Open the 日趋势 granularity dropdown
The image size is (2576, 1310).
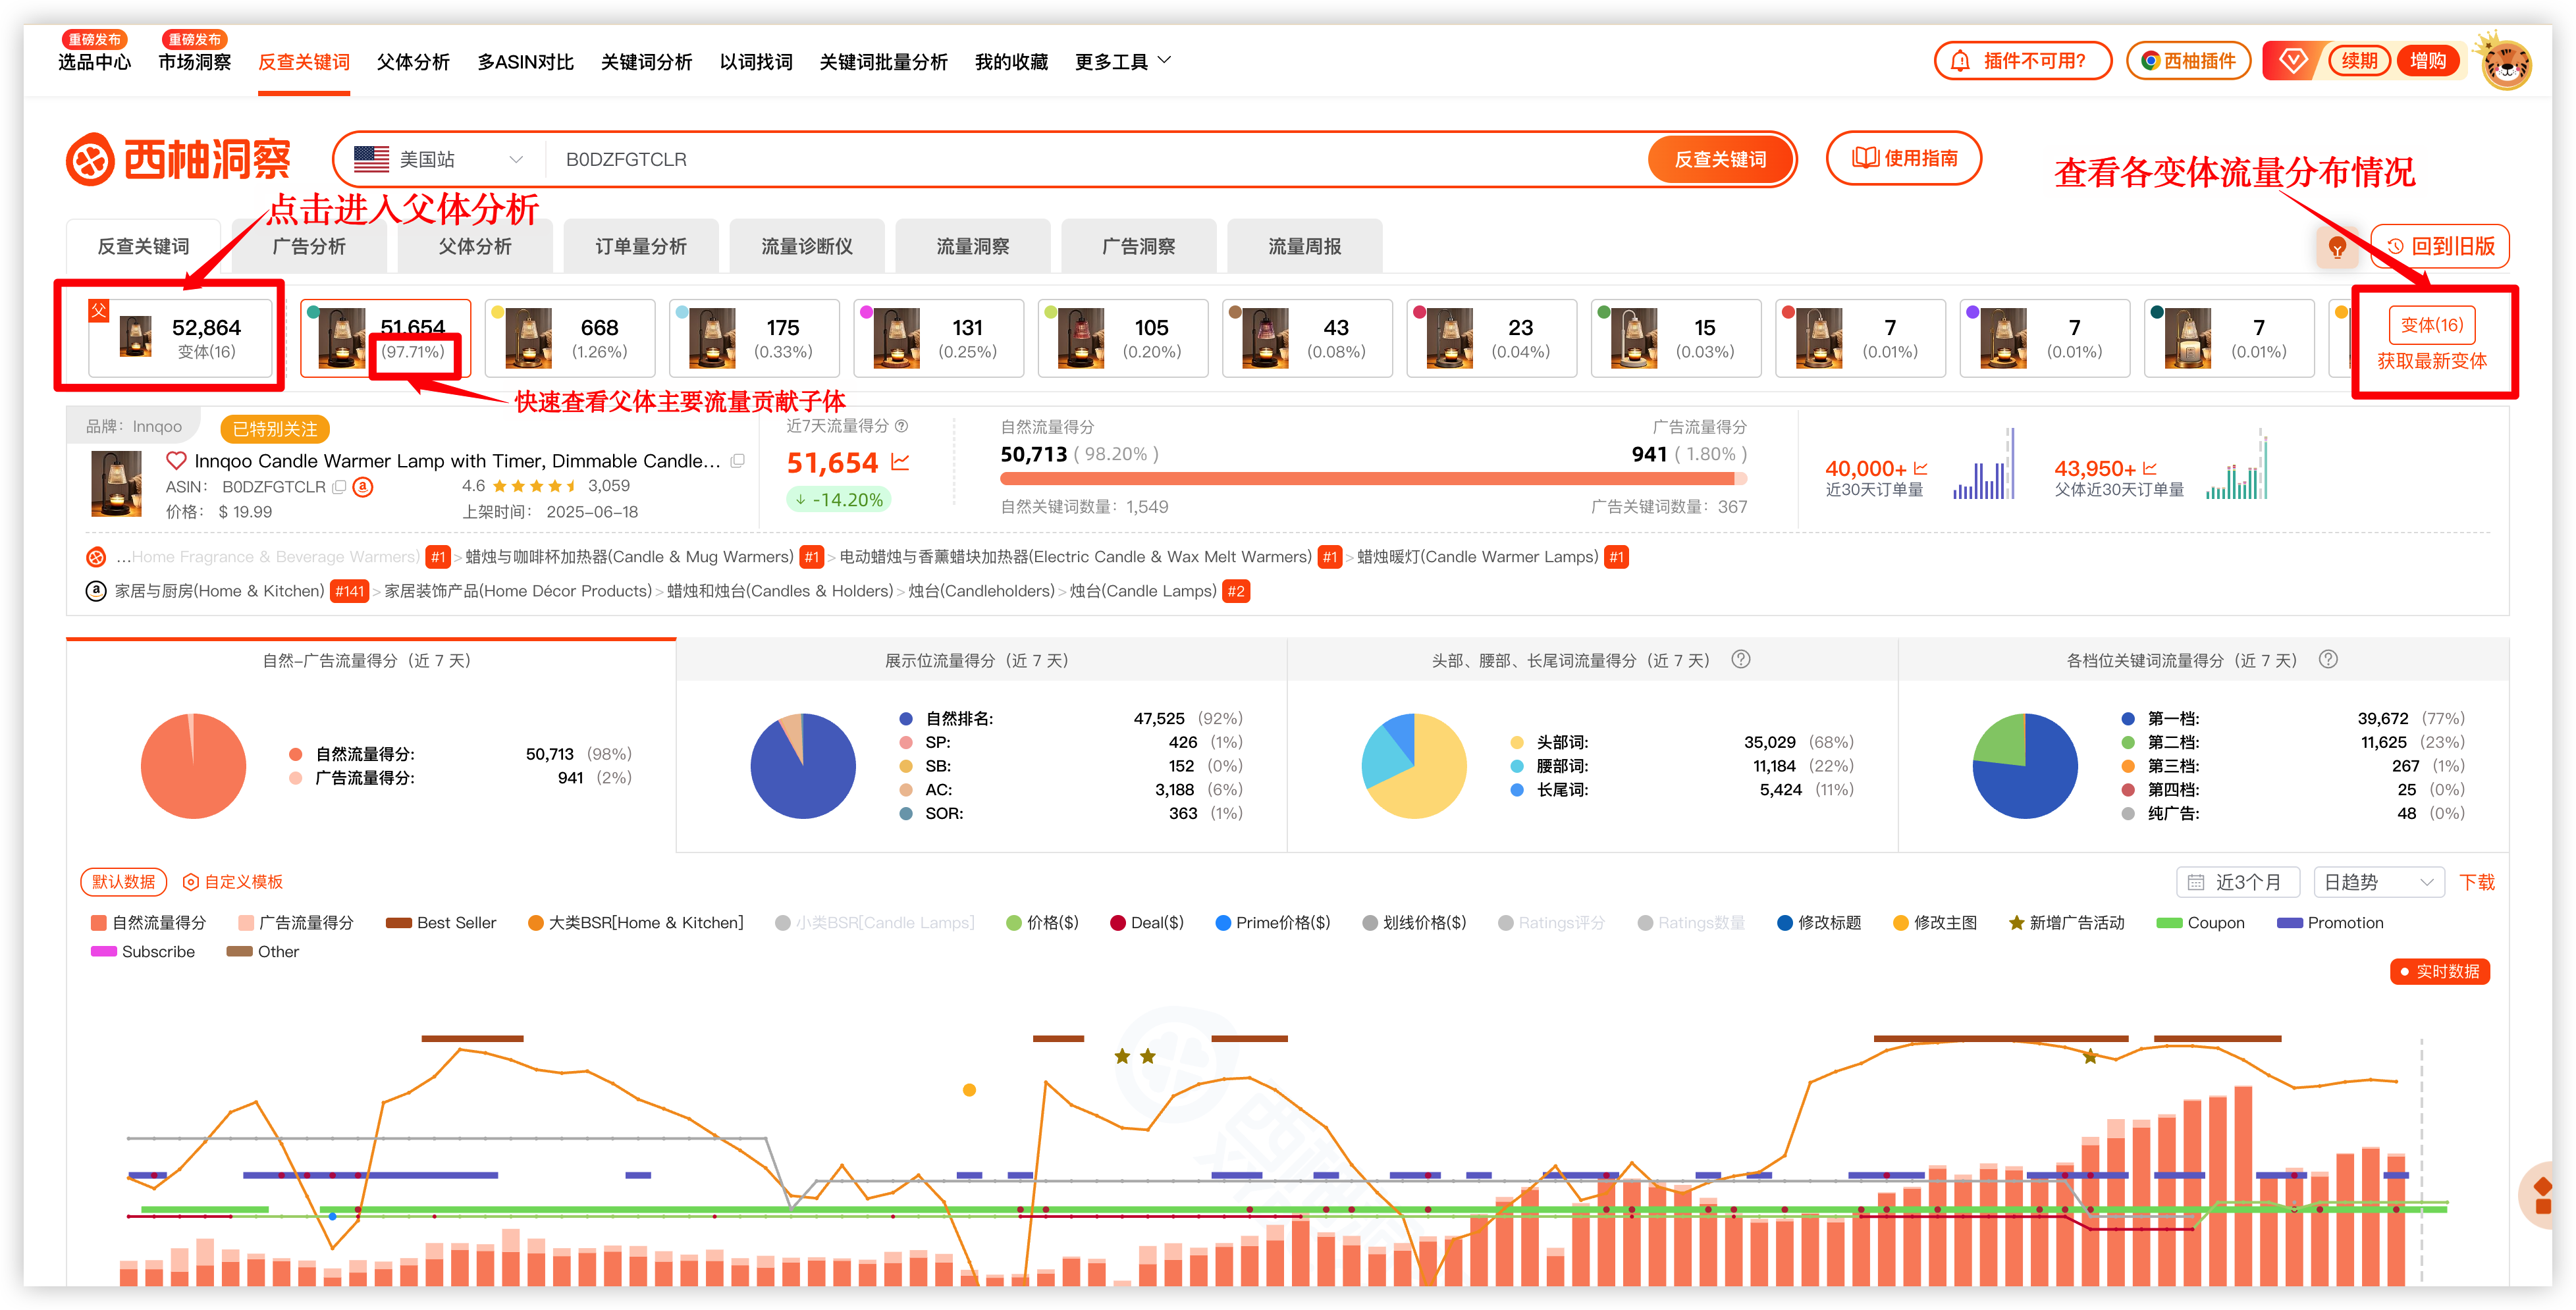[2379, 882]
